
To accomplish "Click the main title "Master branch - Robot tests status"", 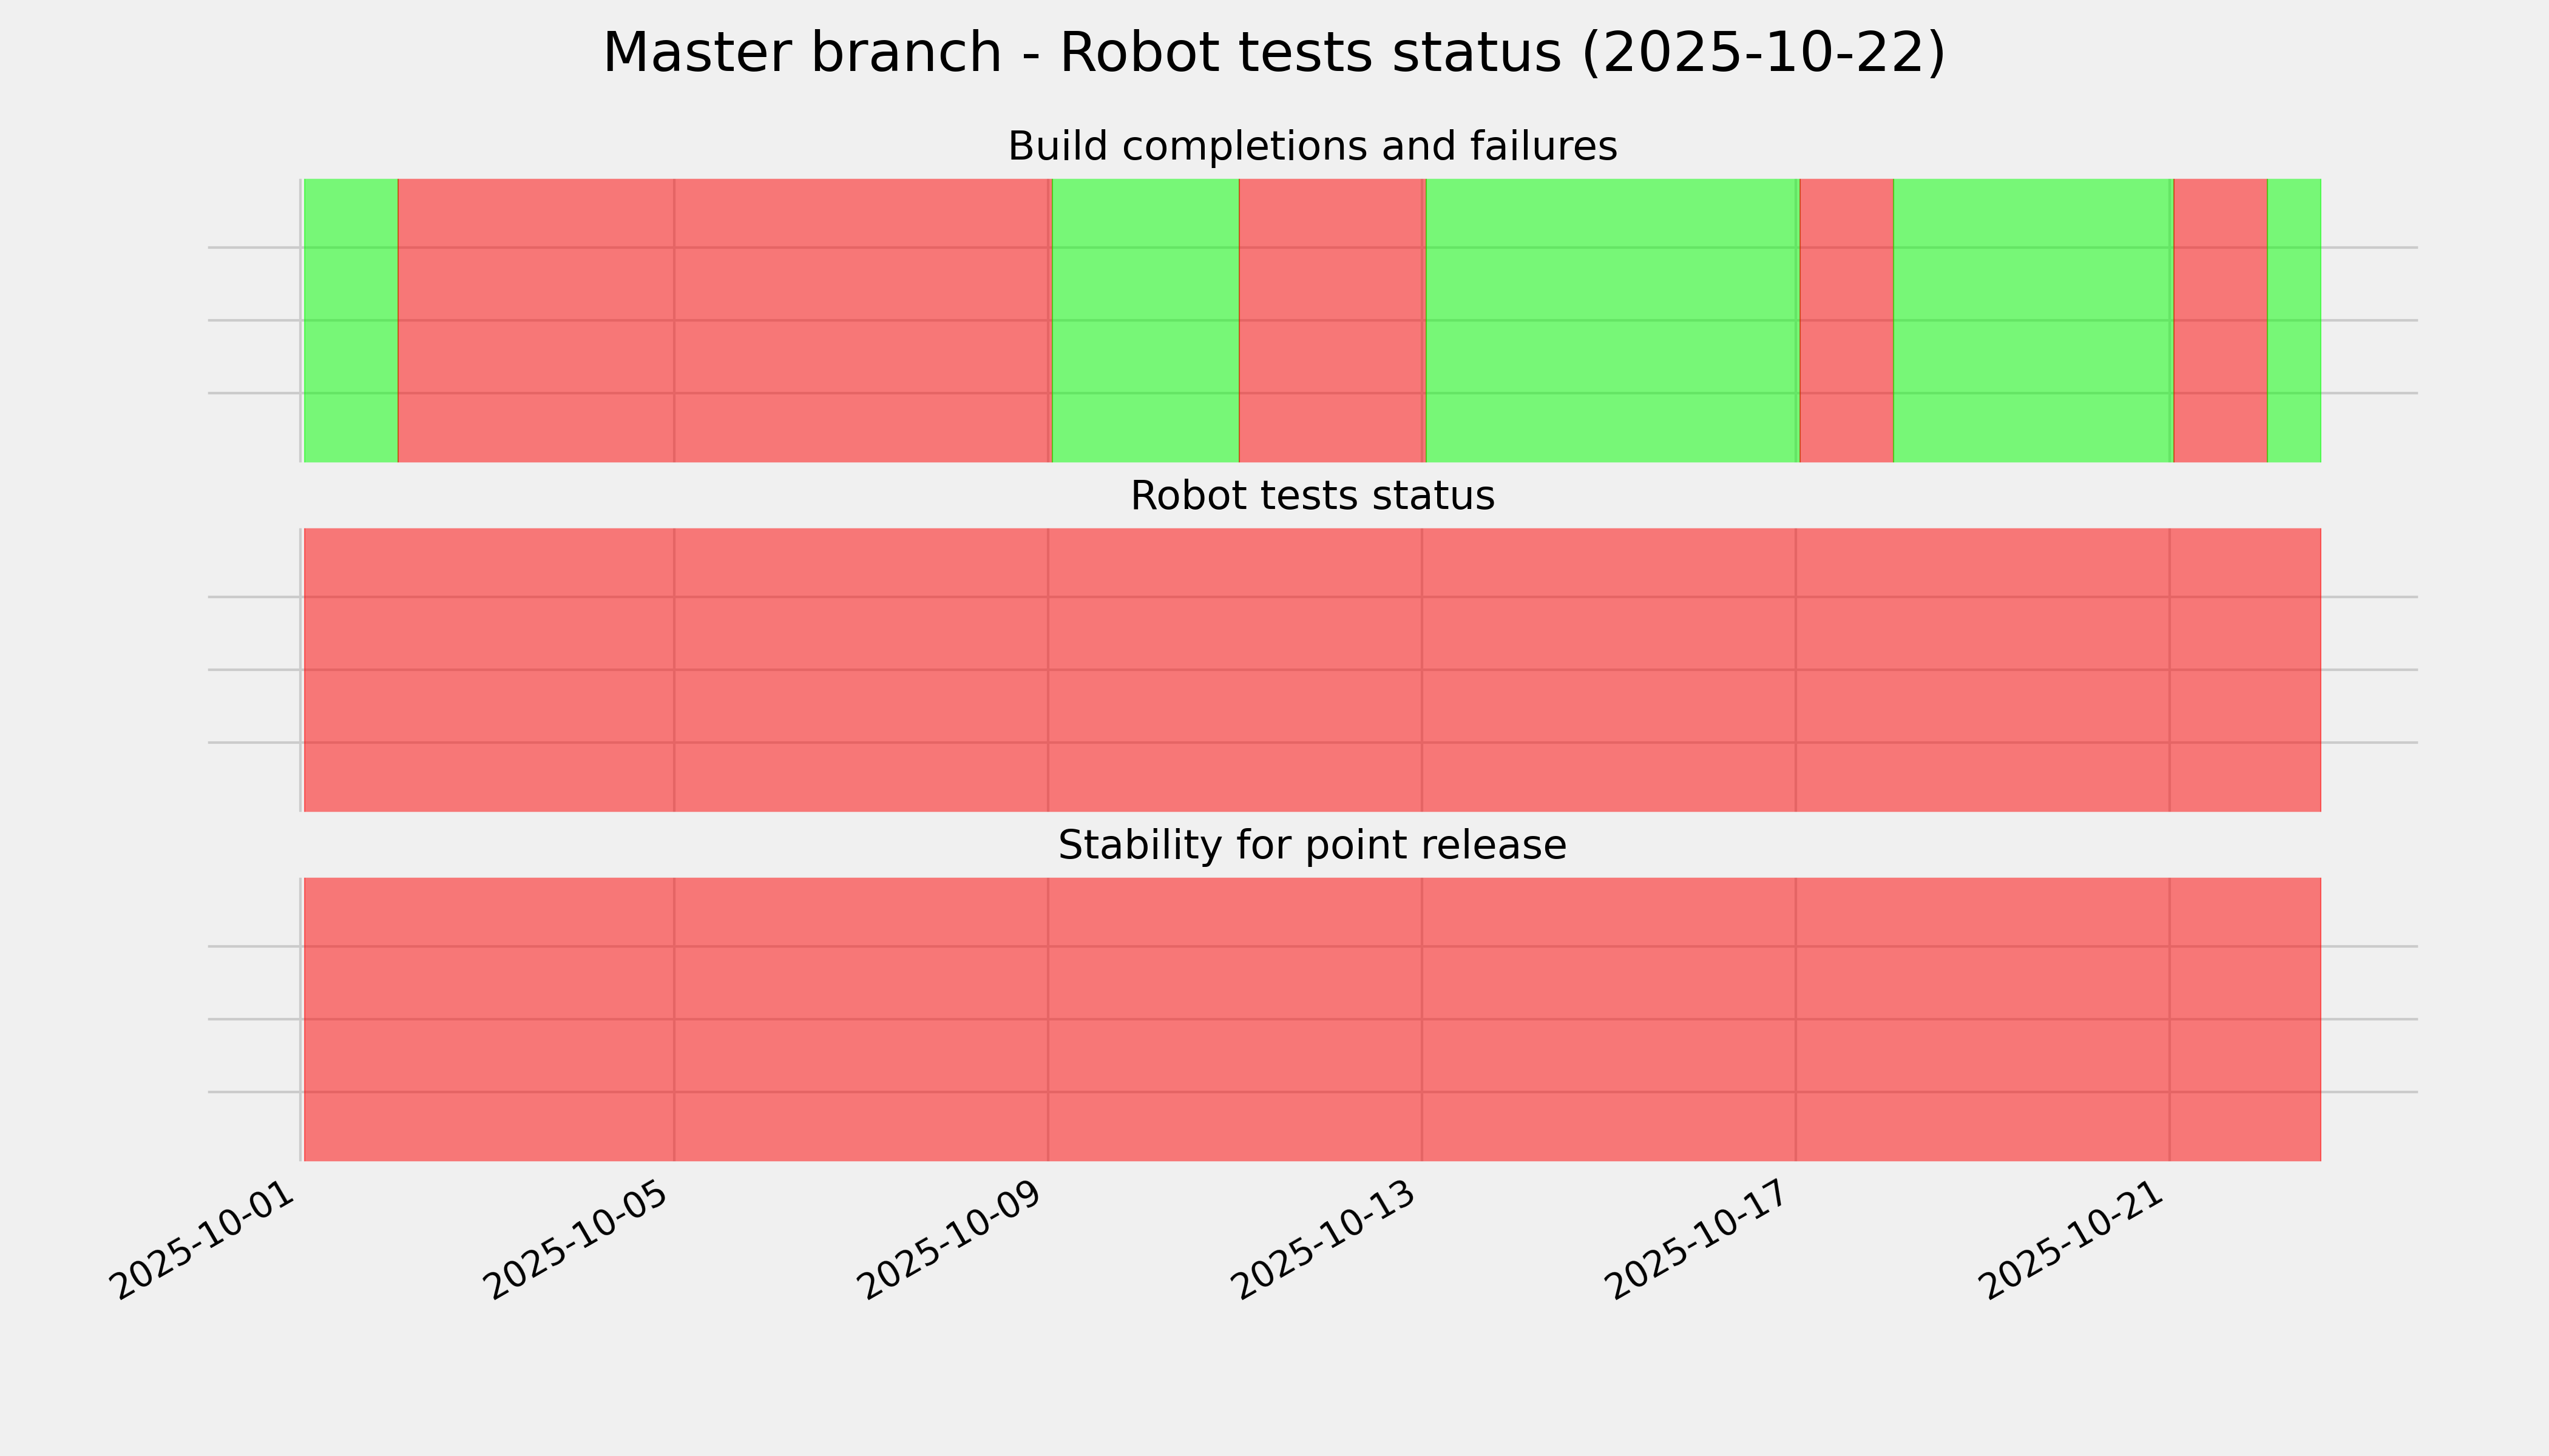I will 1273,53.
